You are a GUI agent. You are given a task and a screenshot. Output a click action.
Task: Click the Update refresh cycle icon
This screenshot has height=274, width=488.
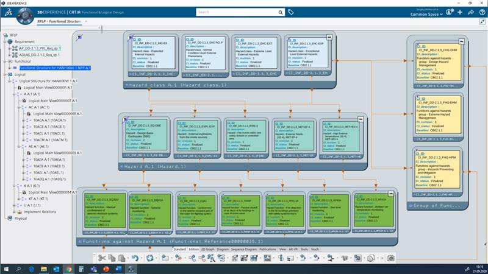(x=150, y=258)
